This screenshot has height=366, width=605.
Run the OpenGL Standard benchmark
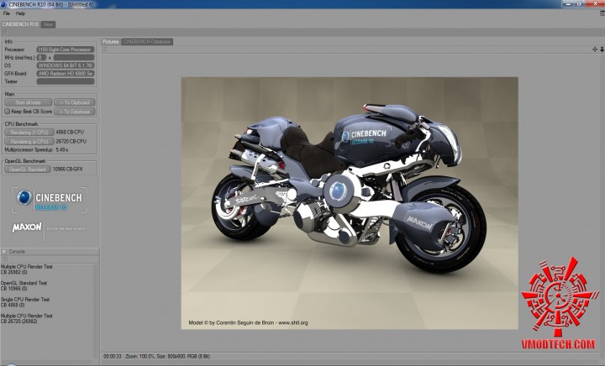[x=28, y=169]
